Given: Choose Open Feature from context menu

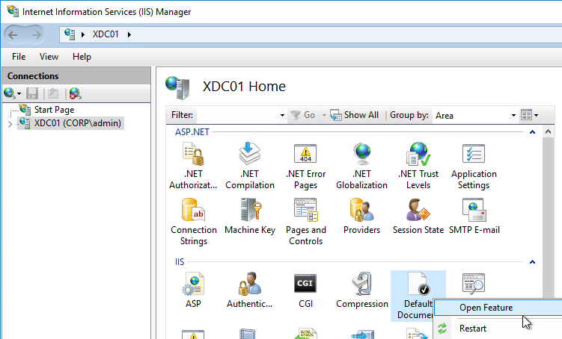Looking at the screenshot, I should click(x=498, y=308).
